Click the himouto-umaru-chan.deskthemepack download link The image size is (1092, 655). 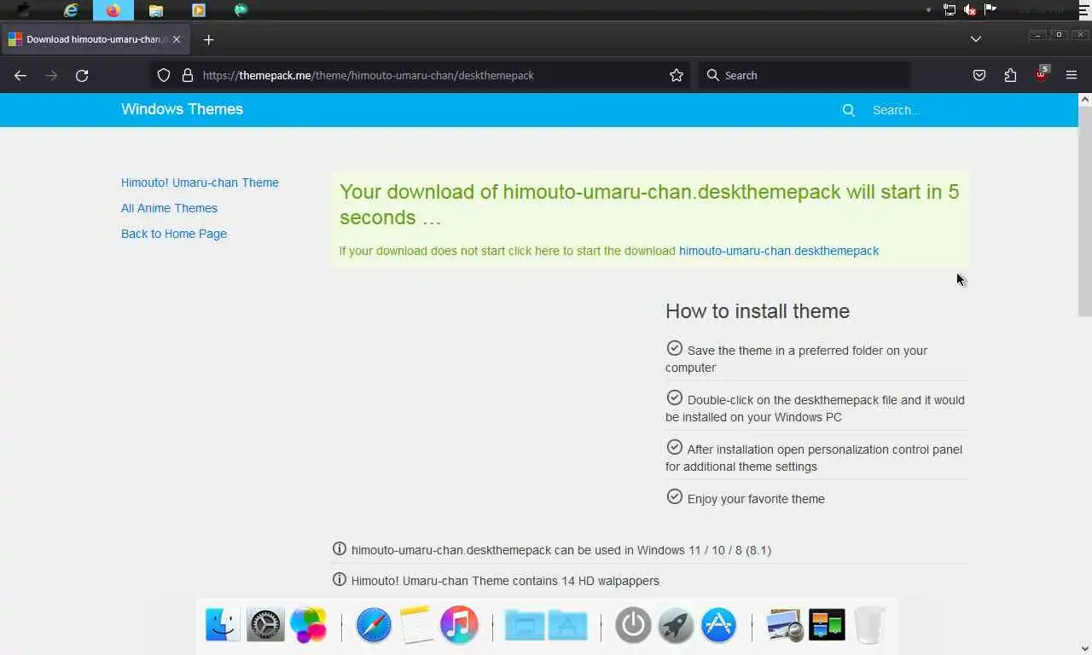coord(779,251)
